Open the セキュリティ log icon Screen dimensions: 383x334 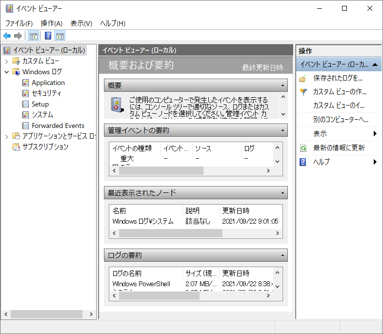(25, 93)
